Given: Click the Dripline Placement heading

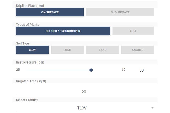Looking at the screenshot, I should (x=30, y=6).
